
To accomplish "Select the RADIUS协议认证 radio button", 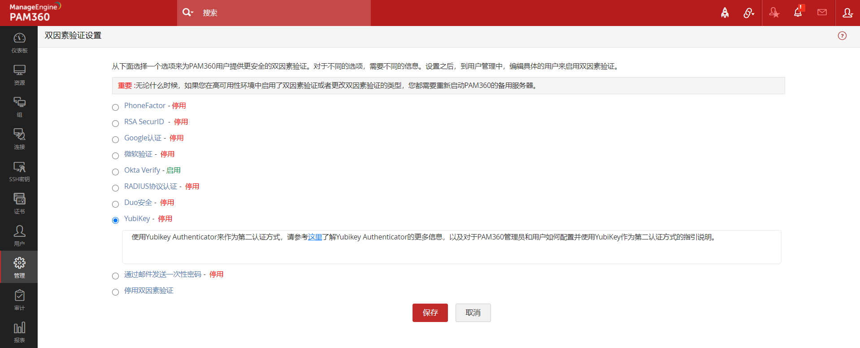I will pyautogui.click(x=115, y=188).
